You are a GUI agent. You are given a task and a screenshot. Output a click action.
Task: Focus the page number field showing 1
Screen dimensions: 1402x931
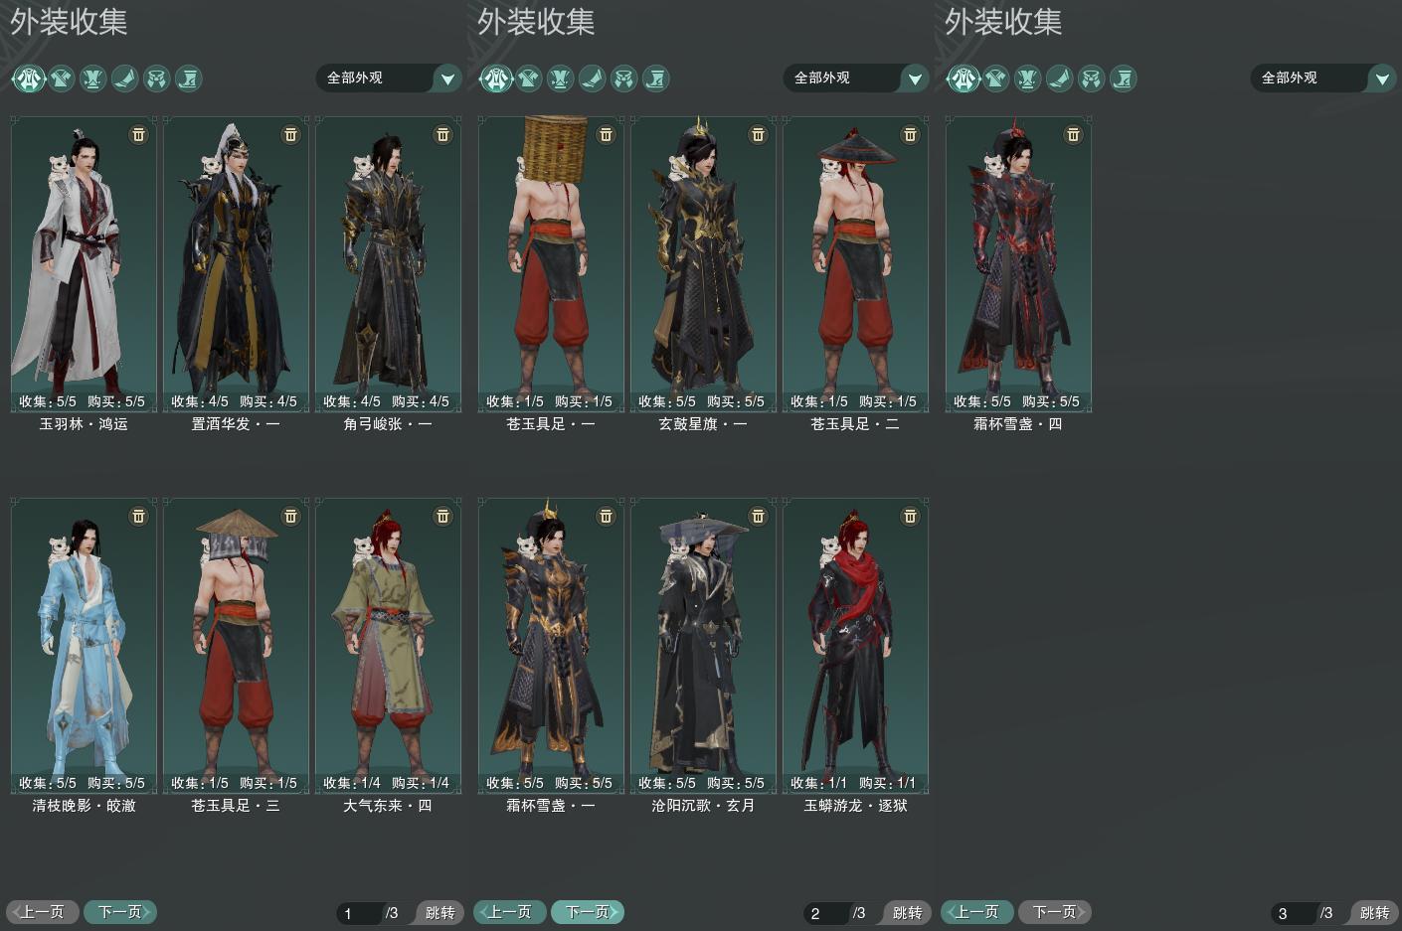[x=358, y=913]
